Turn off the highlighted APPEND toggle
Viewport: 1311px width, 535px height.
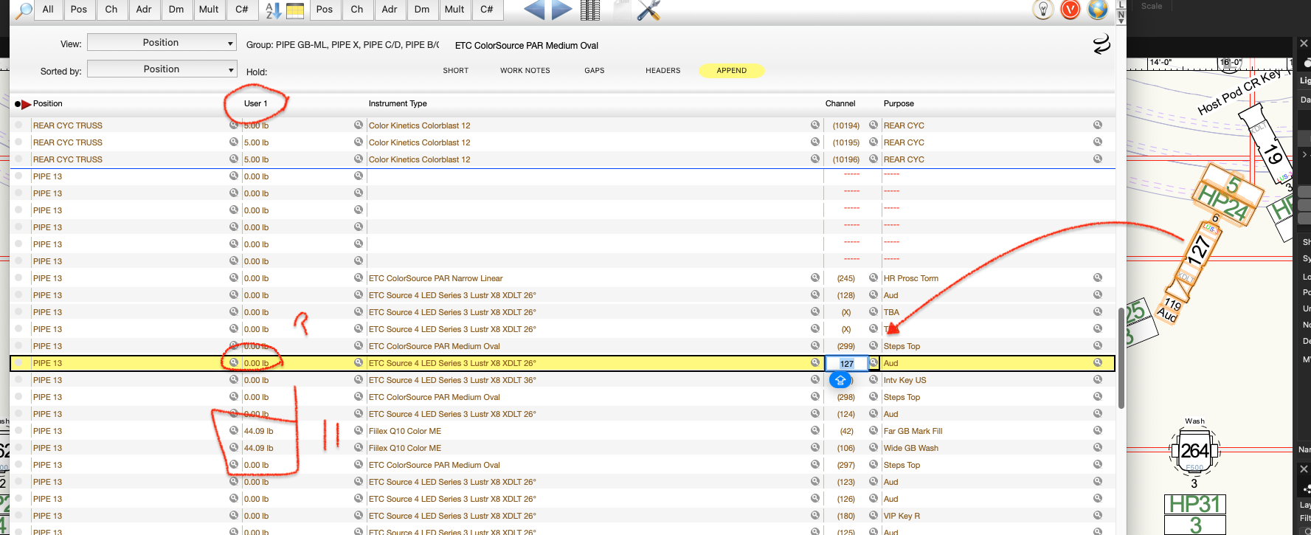click(731, 71)
